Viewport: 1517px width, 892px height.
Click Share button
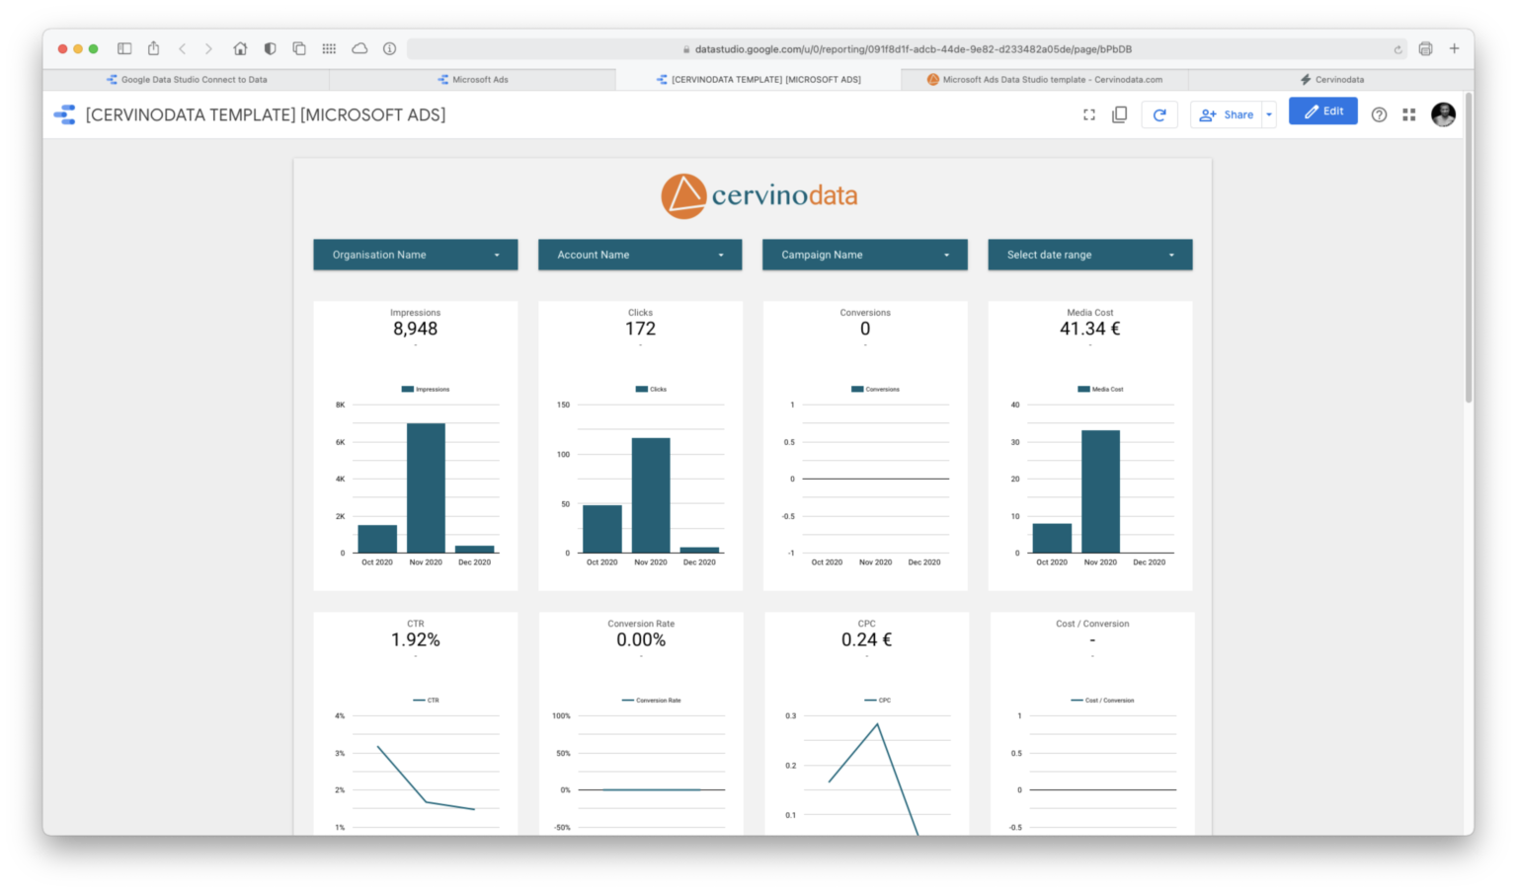1226,114
